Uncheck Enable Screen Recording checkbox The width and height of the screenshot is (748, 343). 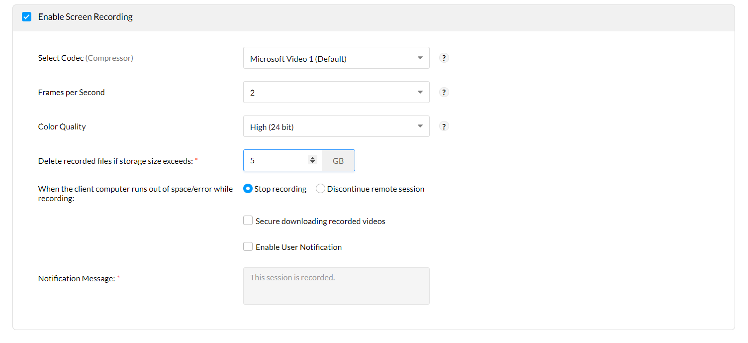tap(27, 17)
